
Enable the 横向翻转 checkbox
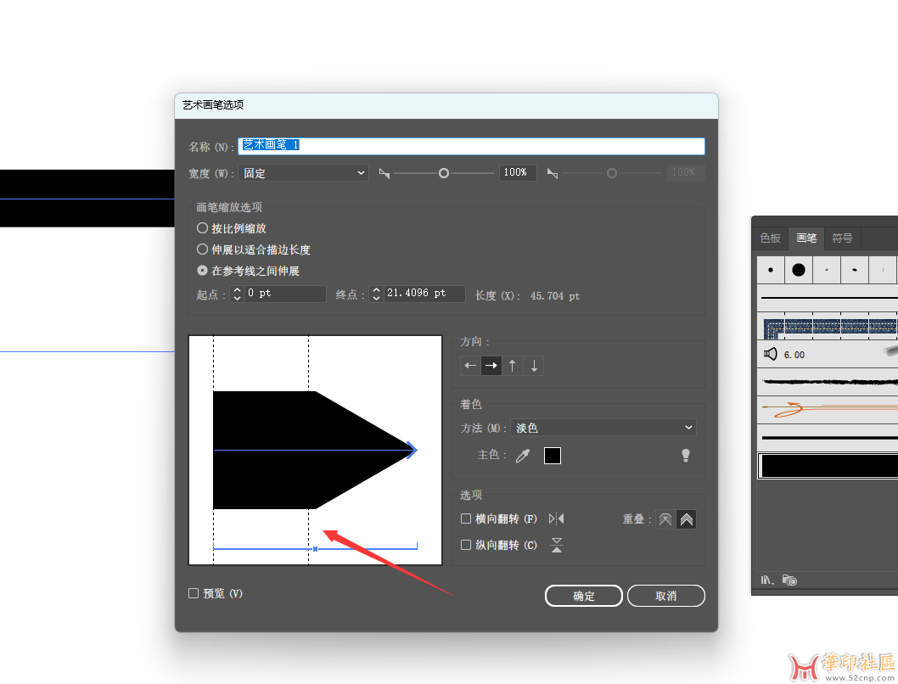[466, 519]
